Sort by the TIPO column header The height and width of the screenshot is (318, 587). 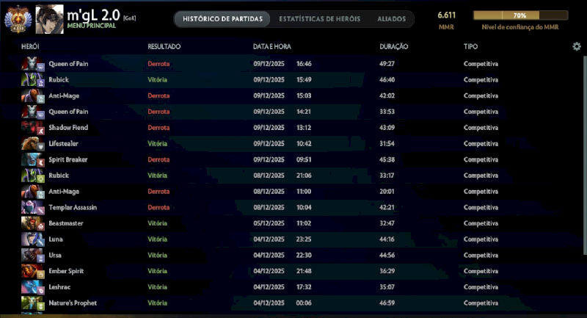click(x=470, y=46)
